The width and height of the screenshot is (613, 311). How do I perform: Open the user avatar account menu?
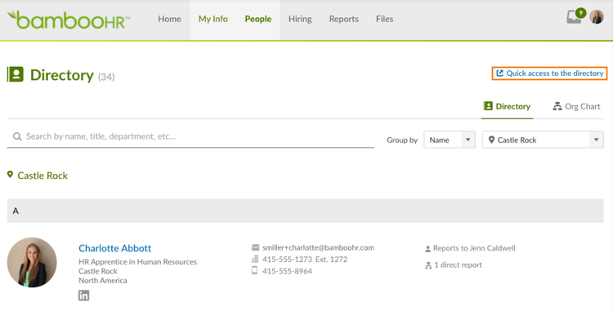[597, 17]
